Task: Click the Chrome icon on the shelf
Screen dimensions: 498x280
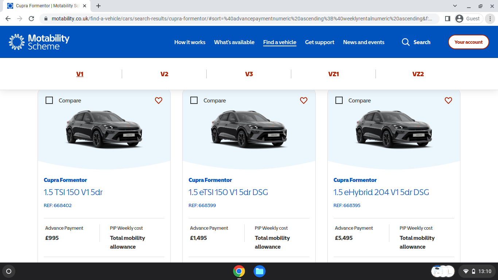Action: click(x=239, y=271)
